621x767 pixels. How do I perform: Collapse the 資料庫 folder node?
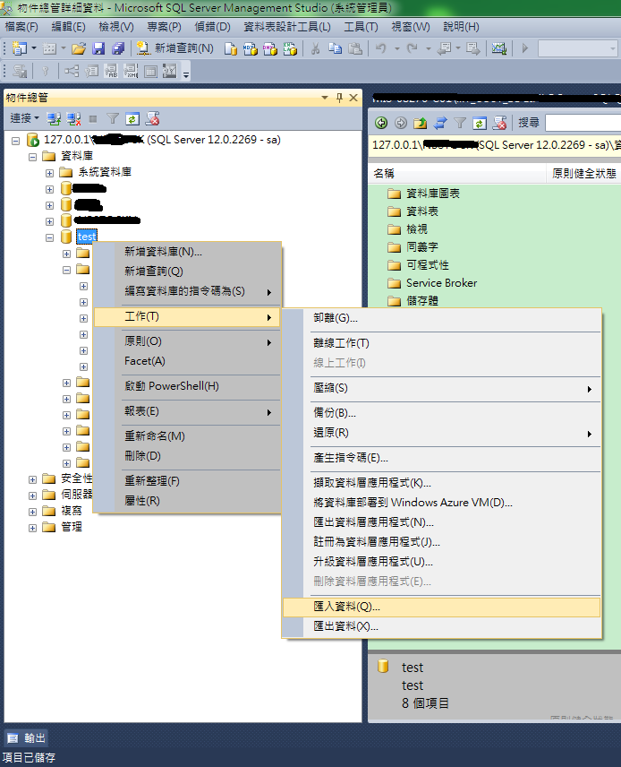pyautogui.click(x=33, y=157)
